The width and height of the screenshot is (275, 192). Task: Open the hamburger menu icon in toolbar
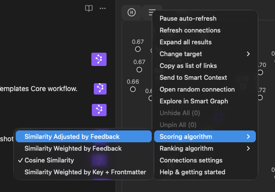coord(152,12)
